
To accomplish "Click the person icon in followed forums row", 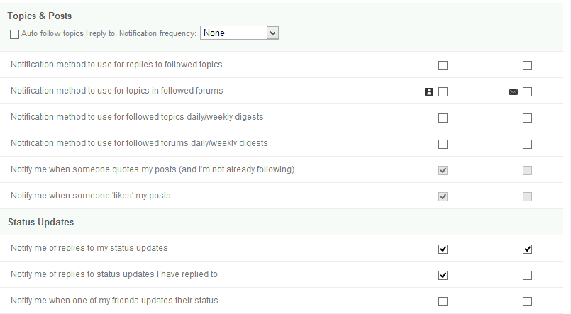I will [428, 91].
